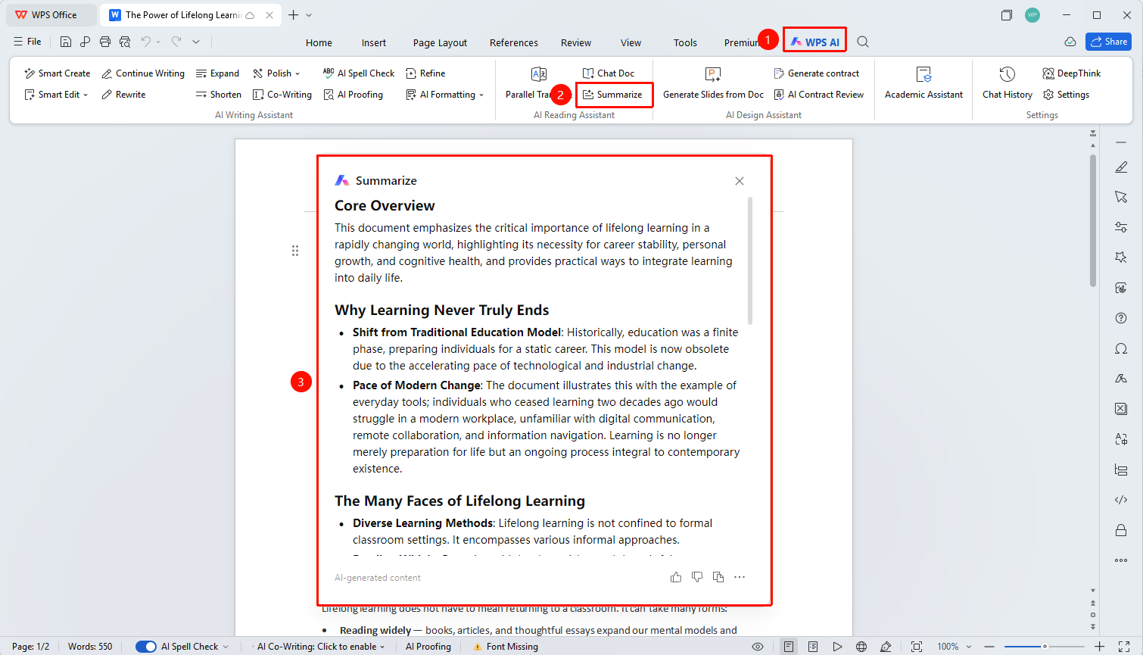The height and width of the screenshot is (655, 1143).
Task: Open the Chat History panel
Action: tap(1008, 83)
